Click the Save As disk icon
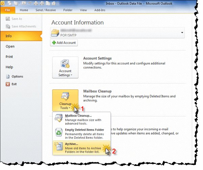The height and width of the screenshot is (170, 203). coord(8,19)
